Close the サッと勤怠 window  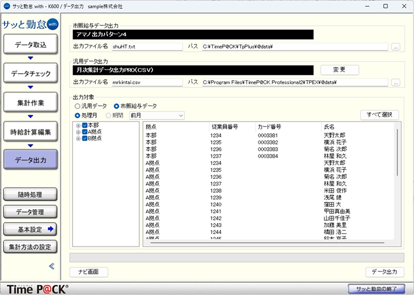coord(404,6)
